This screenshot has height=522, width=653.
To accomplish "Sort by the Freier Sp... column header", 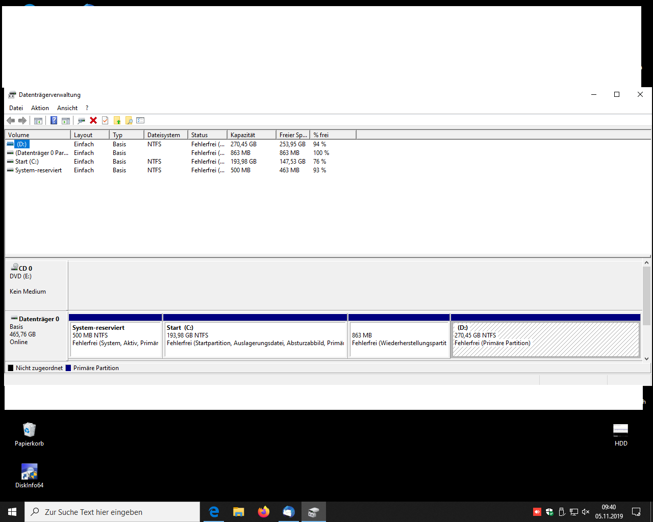I will tap(293, 135).
